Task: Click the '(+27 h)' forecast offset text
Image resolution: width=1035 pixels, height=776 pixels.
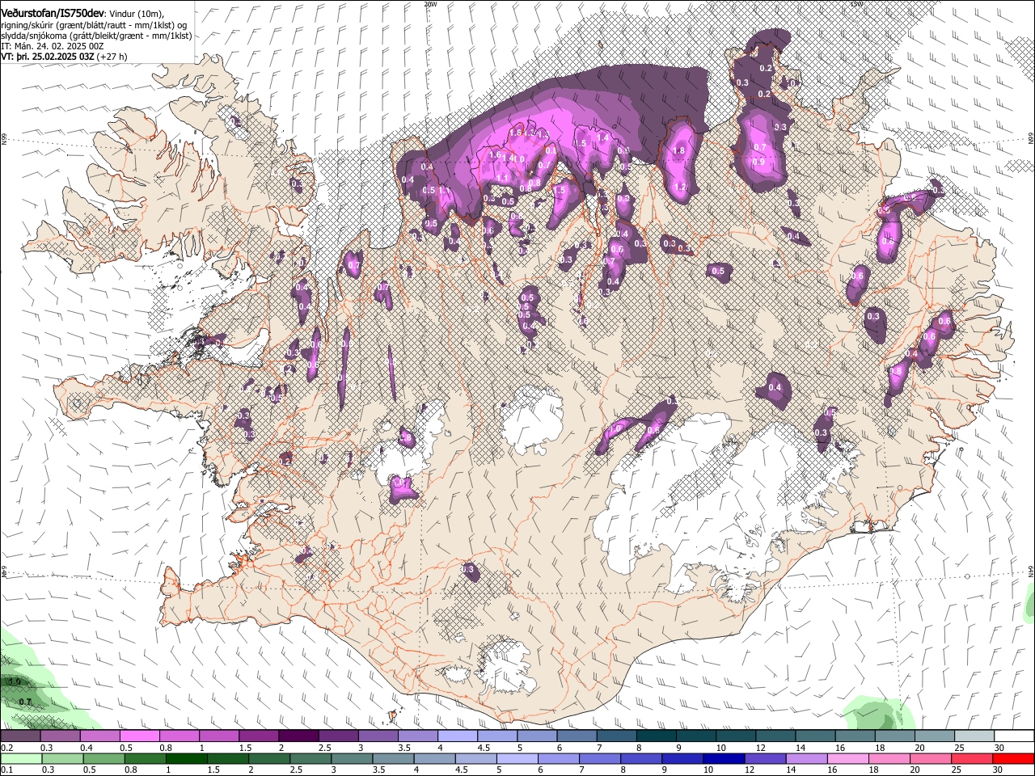Action: click(112, 57)
